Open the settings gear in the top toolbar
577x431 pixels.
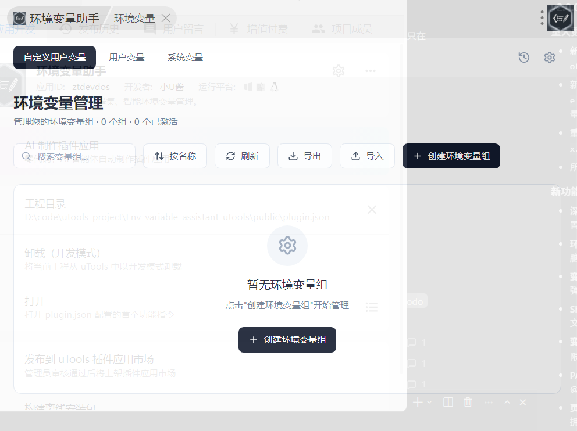pos(550,58)
